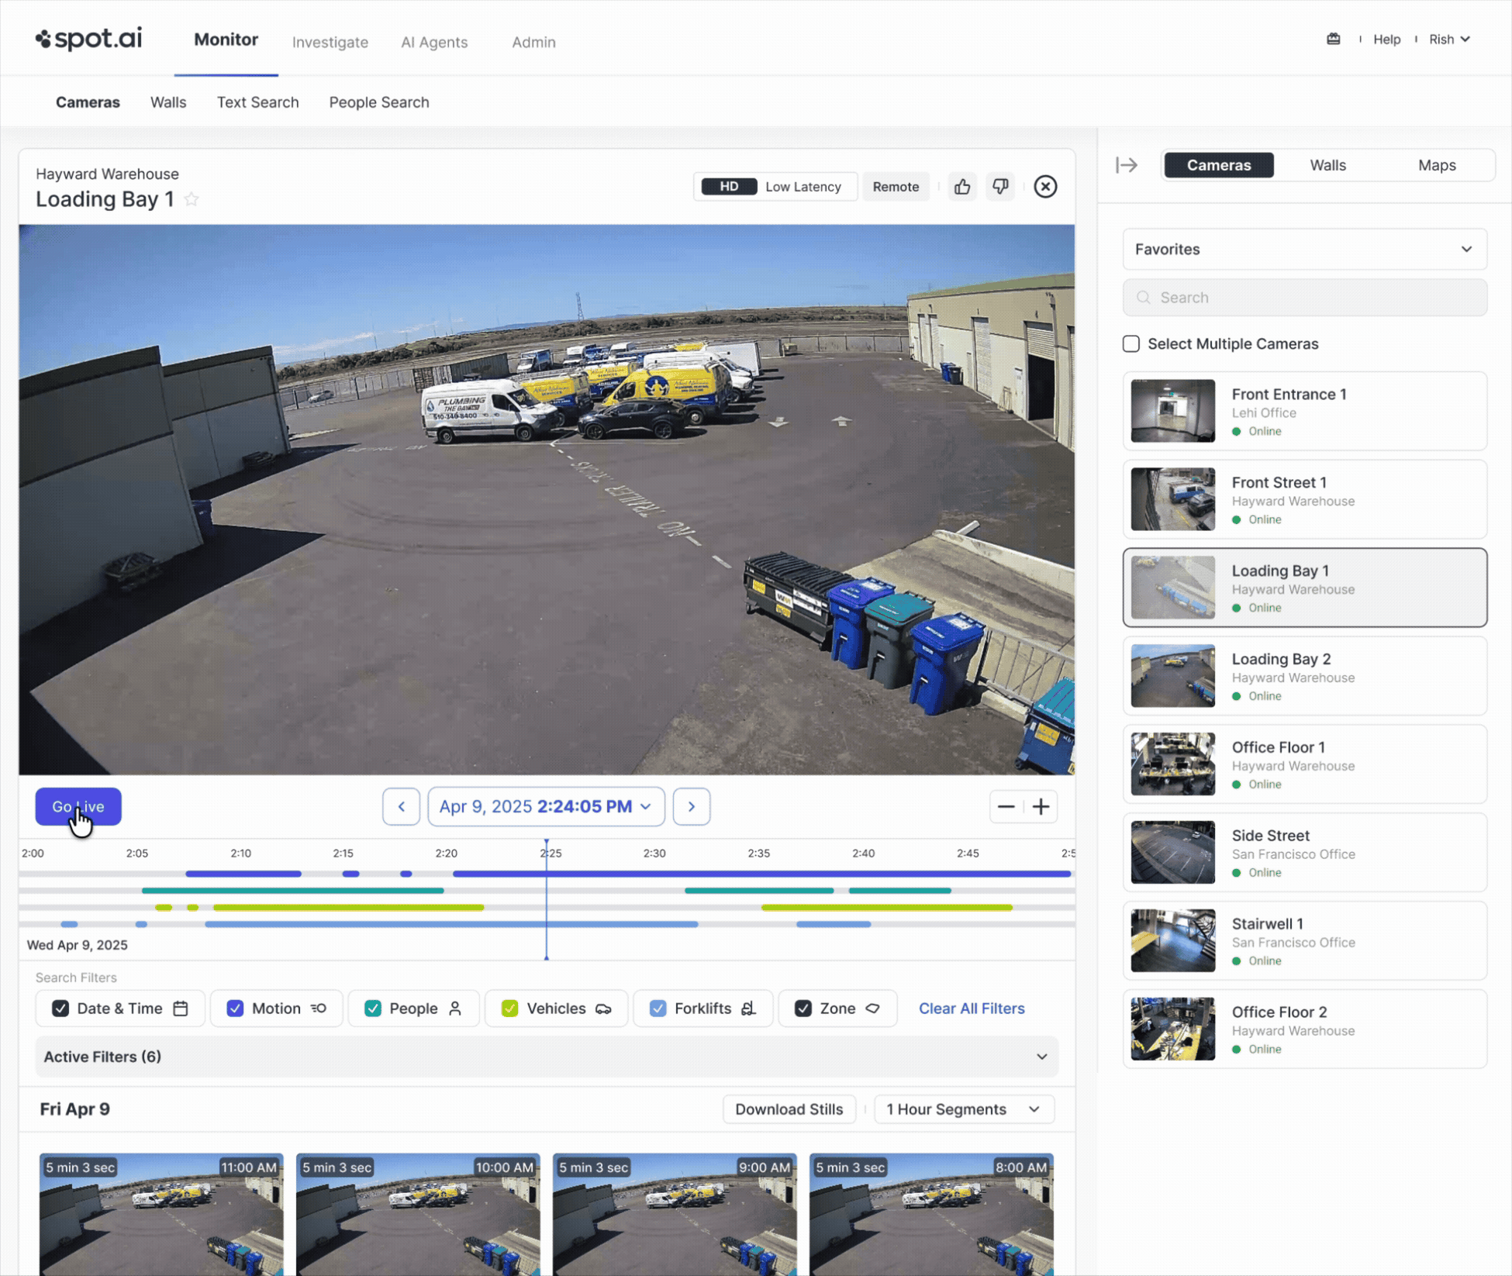This screenshot has width=1512, height=1276.
Task: Zoom out timeline with minus icon
Action: 1006,807
